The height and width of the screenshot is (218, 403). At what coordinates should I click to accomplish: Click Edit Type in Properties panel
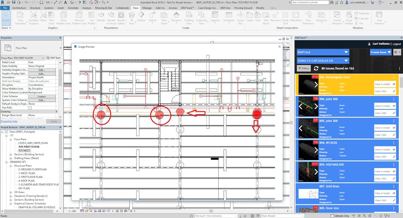(x=53, y=58)
